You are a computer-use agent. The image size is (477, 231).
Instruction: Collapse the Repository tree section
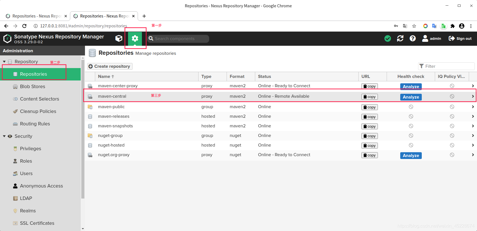4,62
